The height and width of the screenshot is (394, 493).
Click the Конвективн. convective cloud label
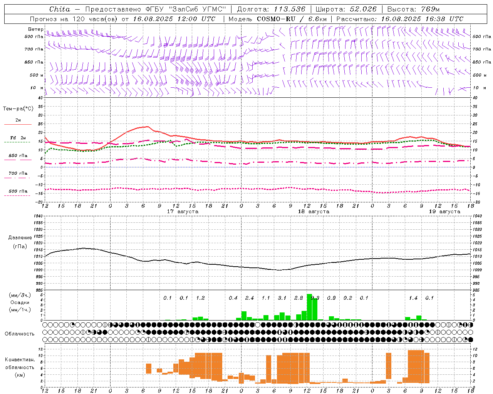[x=20, y=360]
